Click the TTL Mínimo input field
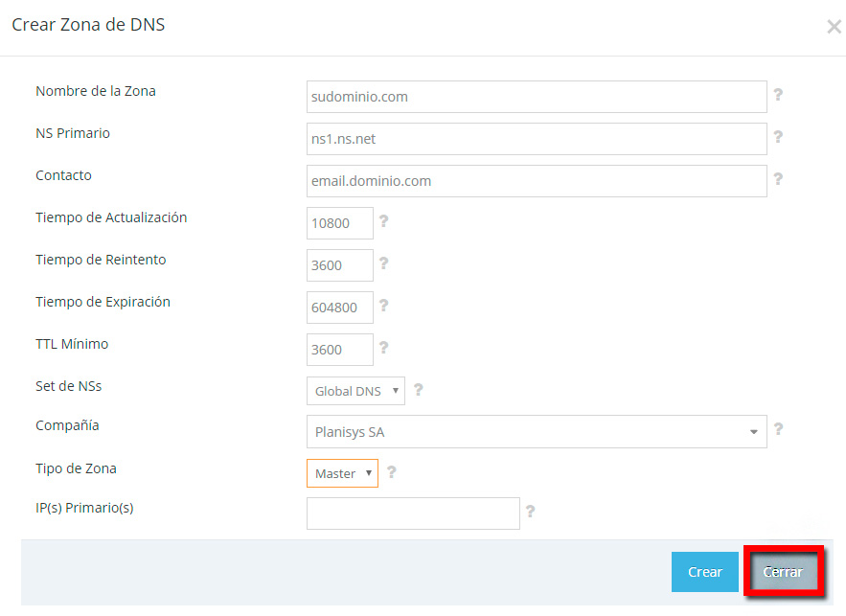 (x=339, y=349)
